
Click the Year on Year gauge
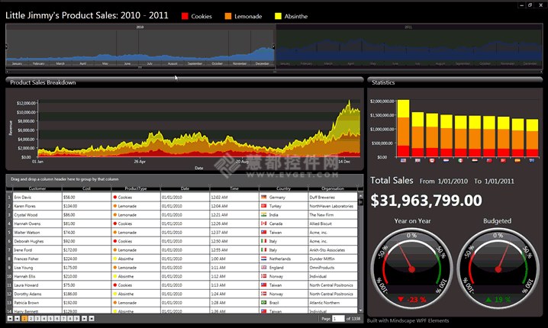click(411, 269)
